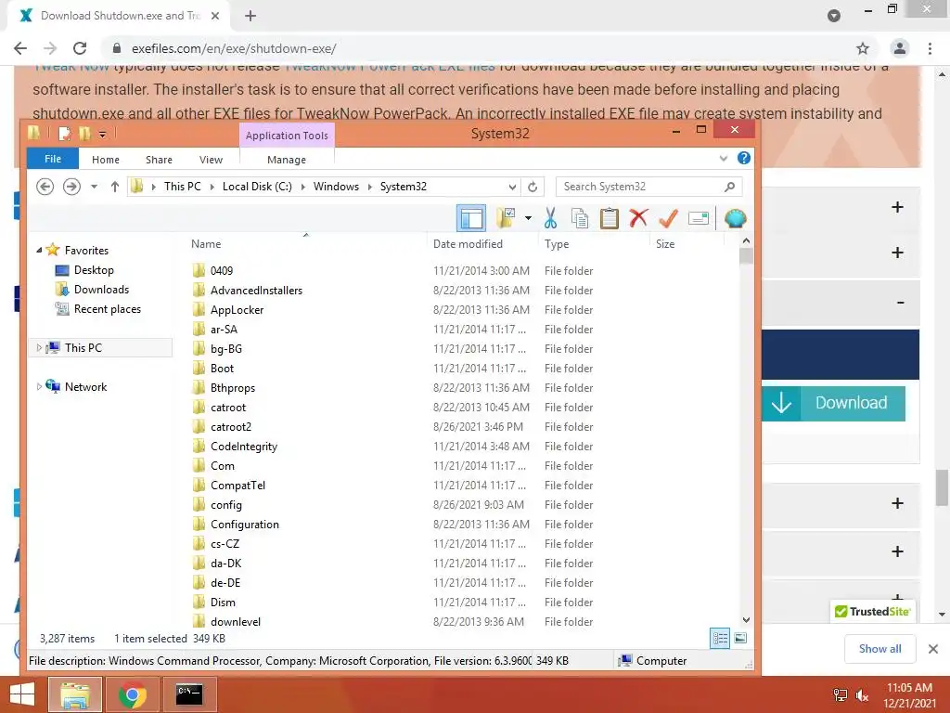Open the Manage ribbon tab
This screenshot has height=713, width=950.
tap(287, 160)
